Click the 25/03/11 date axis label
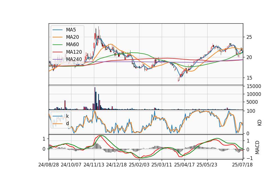Image resolution: width=270 pixels, height=194 pixels. [x=162, y=165]
